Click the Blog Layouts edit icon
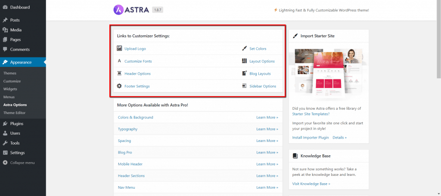The width and height of the screenshot is (441, 196). [x=244, y=73]
